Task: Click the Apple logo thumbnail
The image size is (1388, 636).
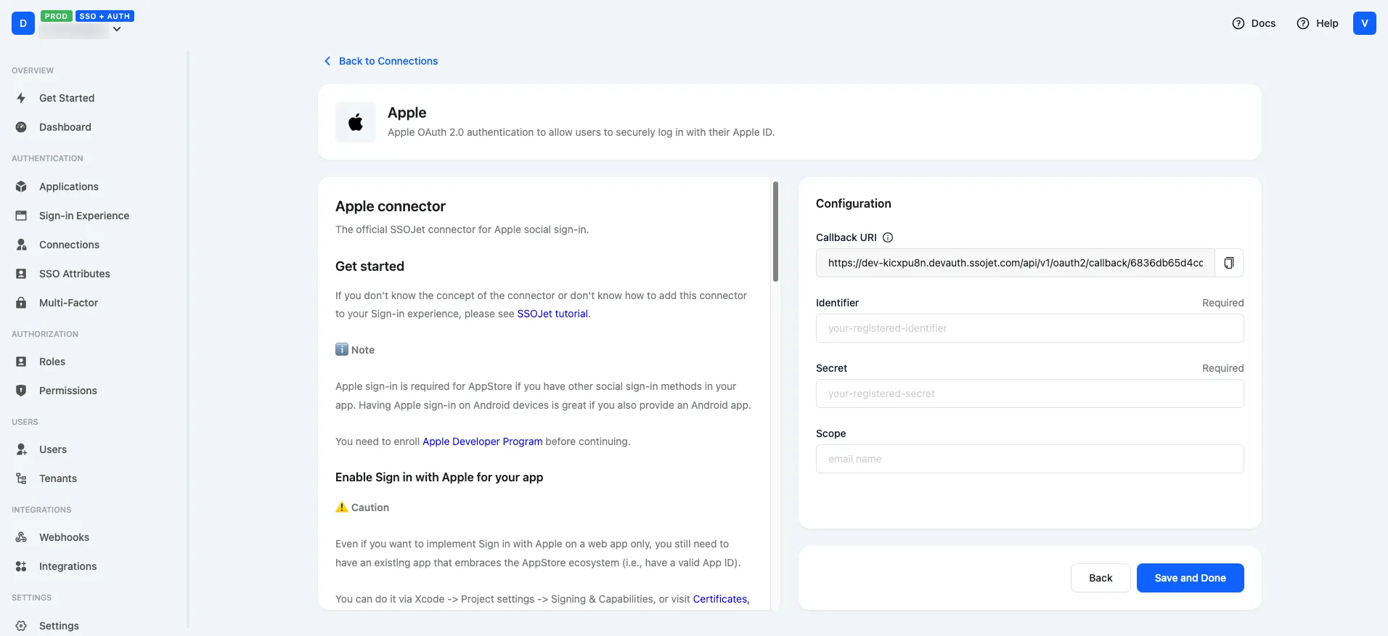Action: click(356, 122)
